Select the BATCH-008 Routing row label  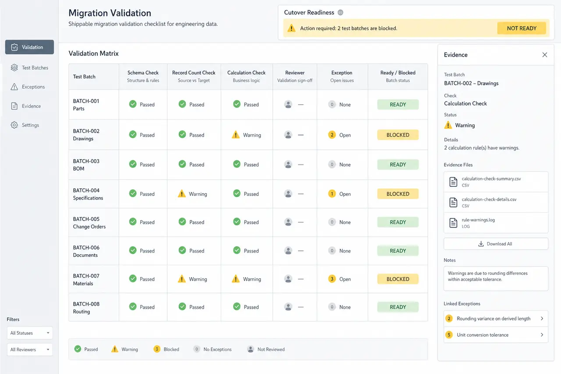[x=86, y=308]
